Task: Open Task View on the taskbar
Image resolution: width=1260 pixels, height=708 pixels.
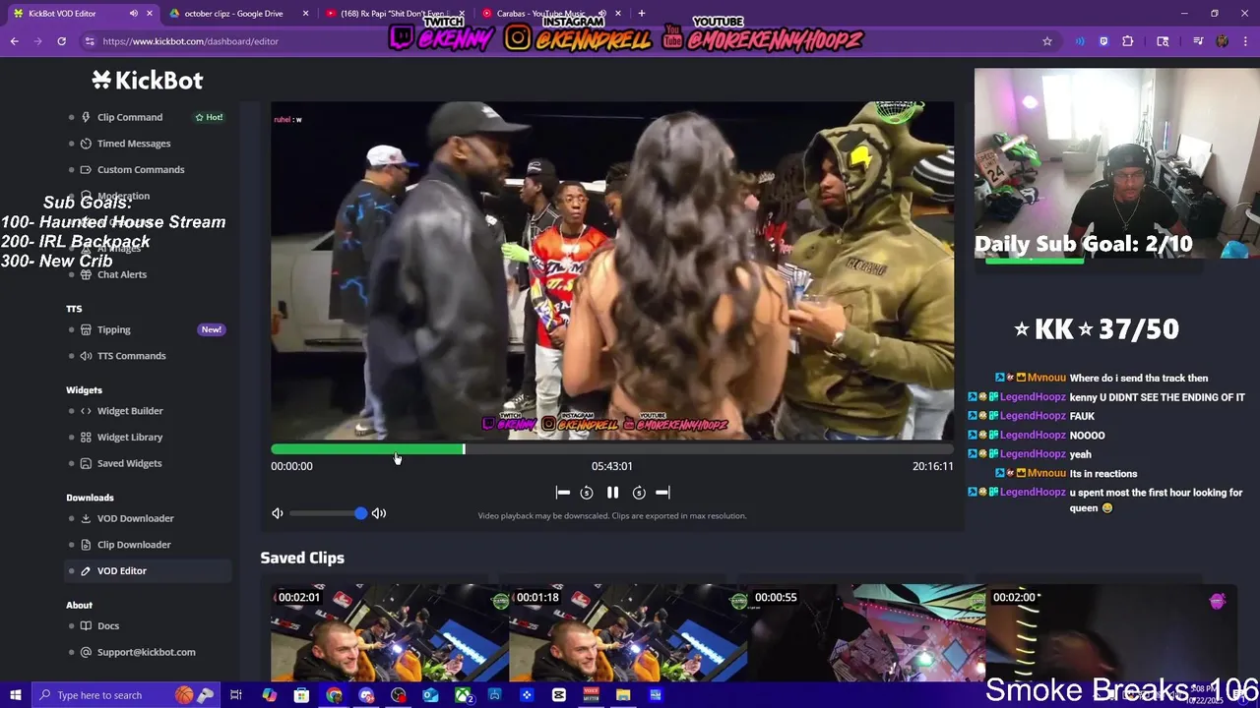Action: 236,695
